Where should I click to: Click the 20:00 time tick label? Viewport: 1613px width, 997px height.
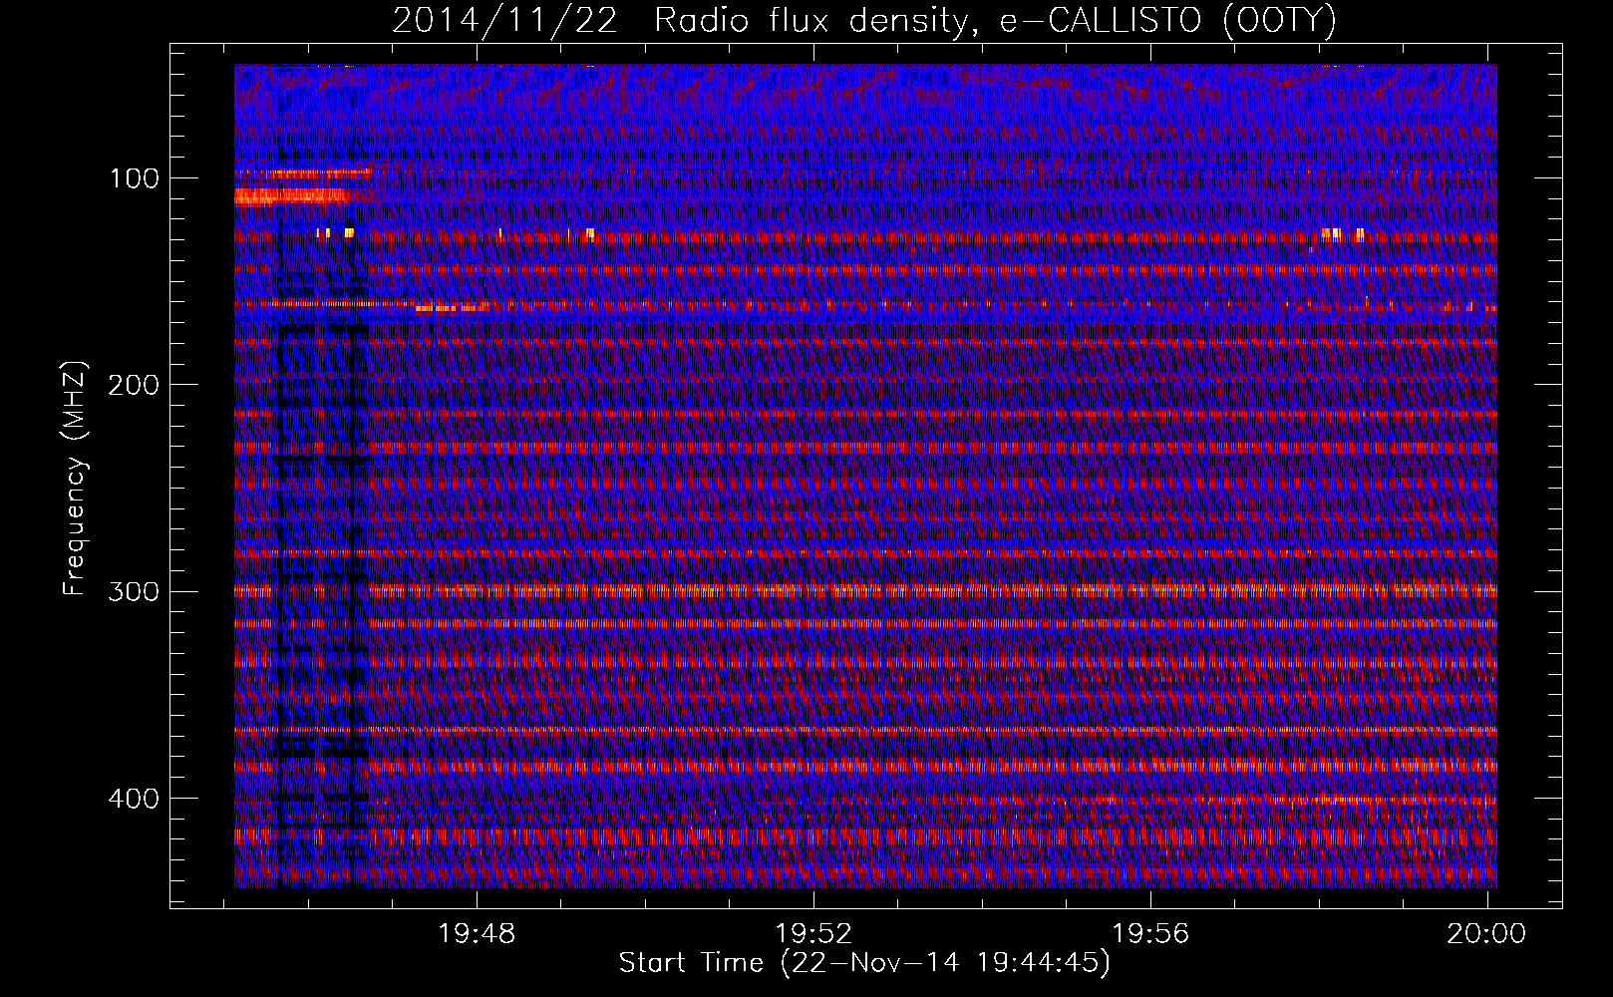[1487, 934]
